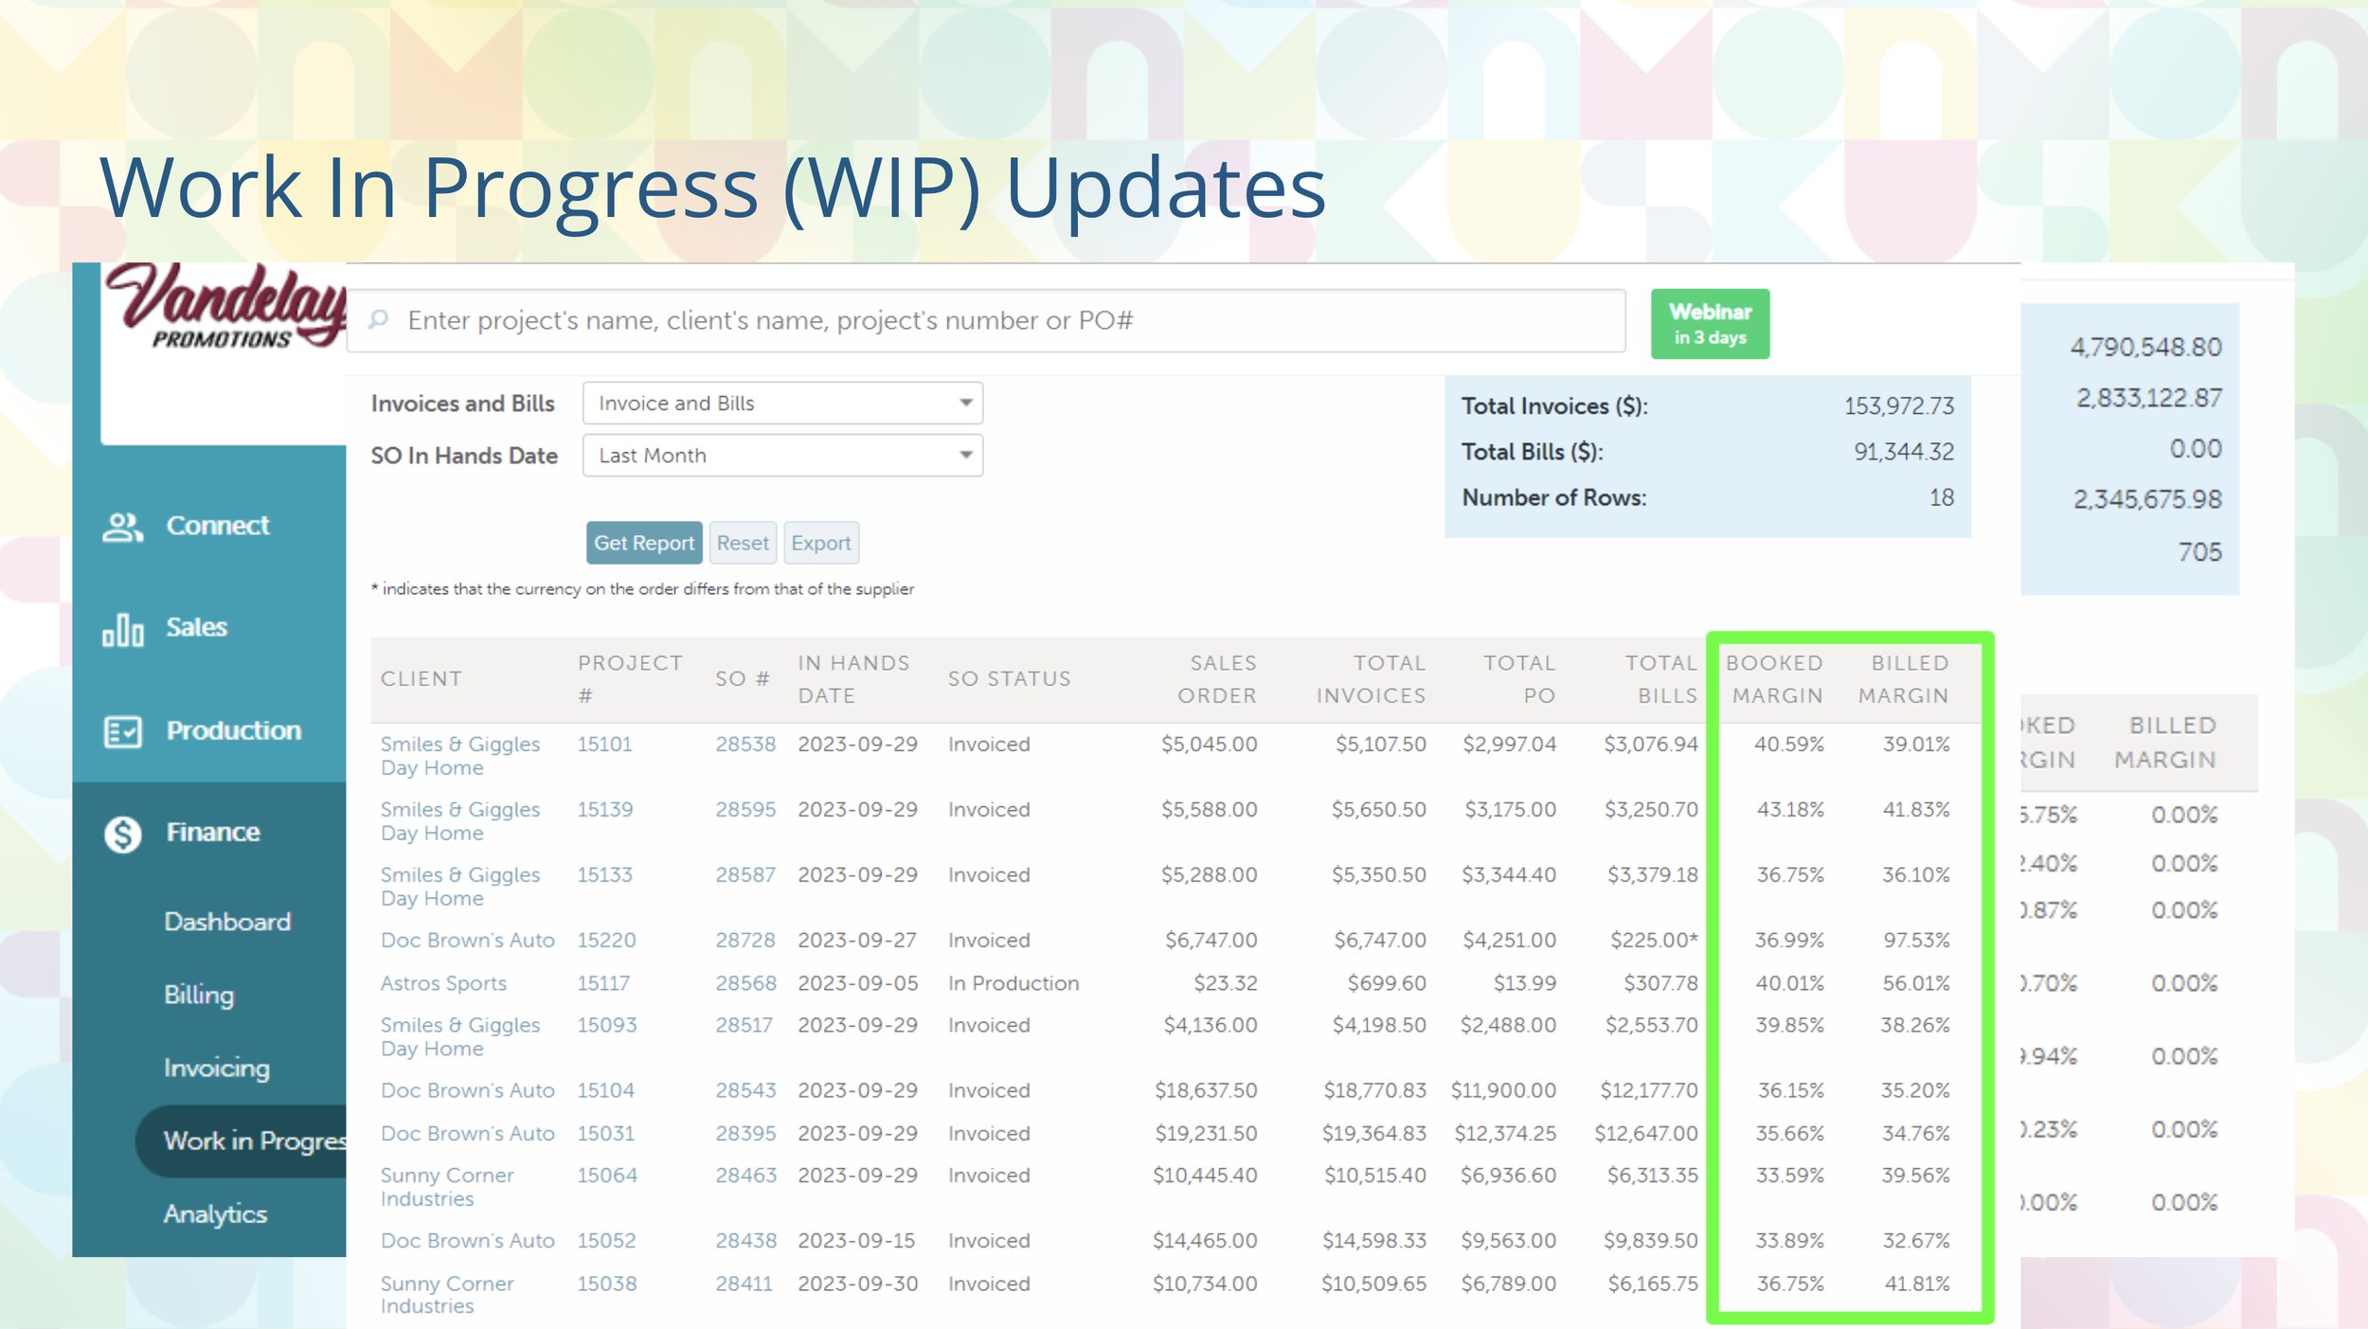The width and height of the screenshot is (2368, 1329).
Task: Open the Billing section
Action: [198, 995]
